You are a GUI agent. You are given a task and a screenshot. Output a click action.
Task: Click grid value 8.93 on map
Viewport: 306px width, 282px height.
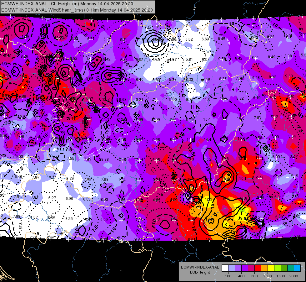(104, 199)
